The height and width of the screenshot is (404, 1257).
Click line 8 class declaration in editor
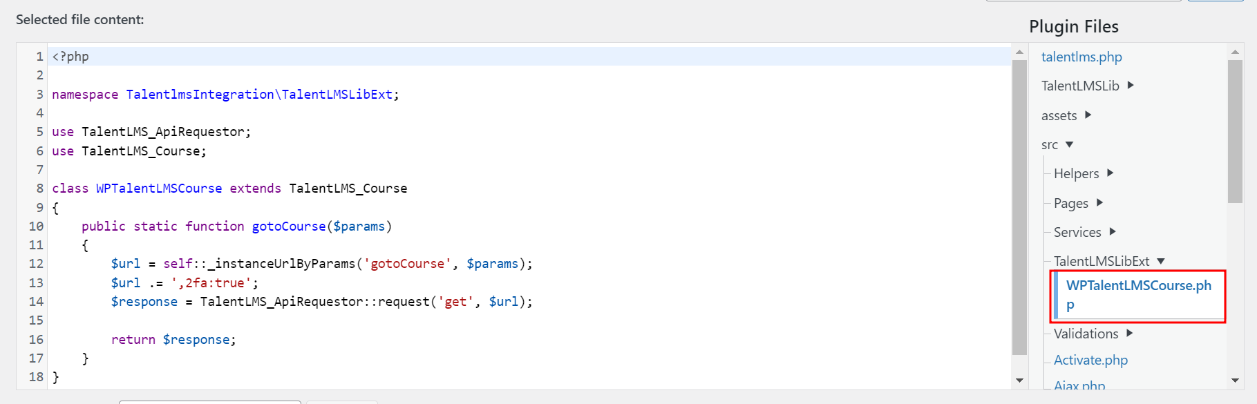[x=229, y=189]
